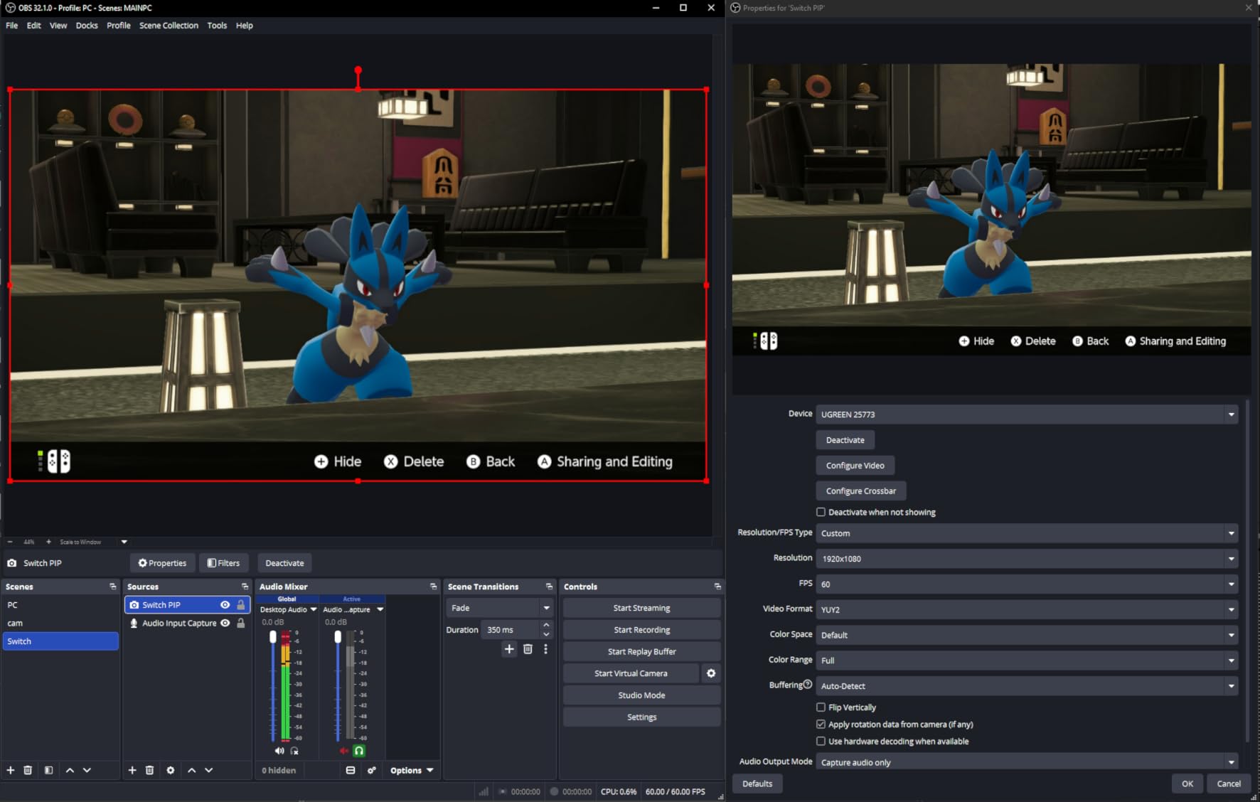
Task: Open the File menu
Action: tap(12, 26)
